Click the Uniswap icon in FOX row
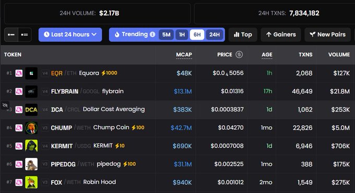This screenshot has height=193, width=355. tap(19, 183)
